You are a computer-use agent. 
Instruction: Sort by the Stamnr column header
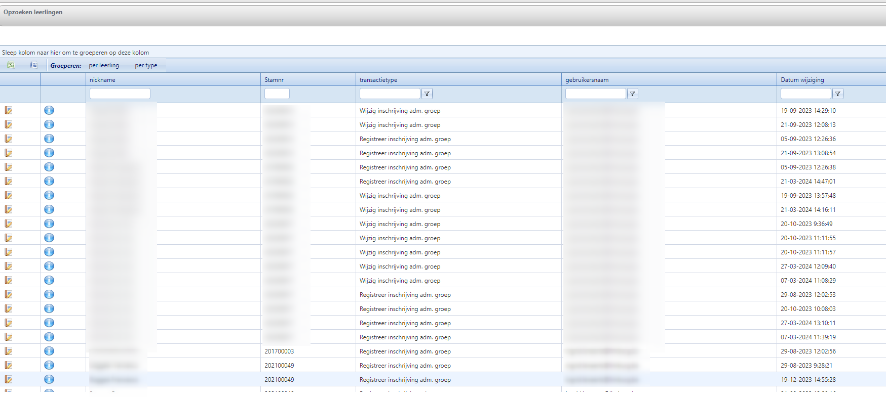click(274, 80)
